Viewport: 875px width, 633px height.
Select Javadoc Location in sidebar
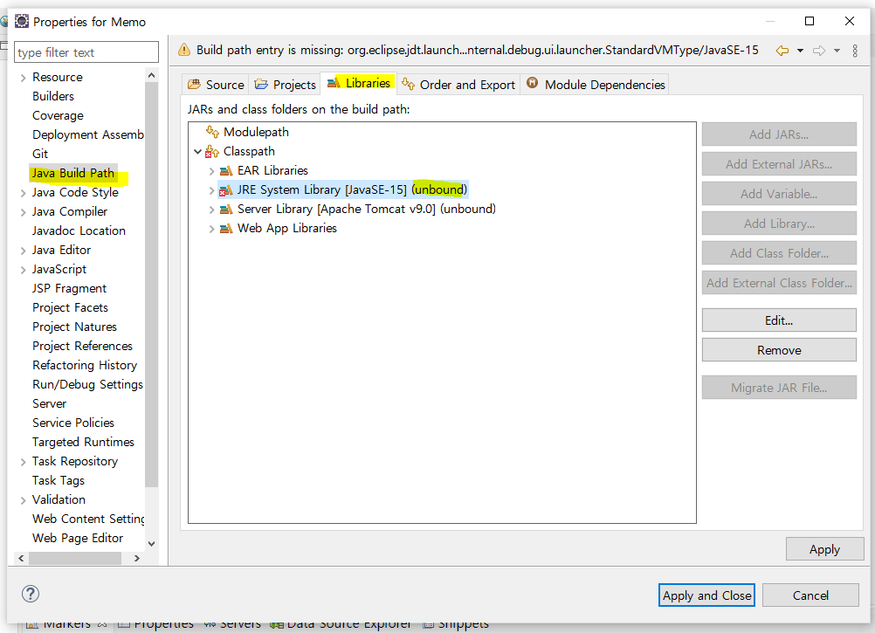pyautogui.click(x=79, y=230)
